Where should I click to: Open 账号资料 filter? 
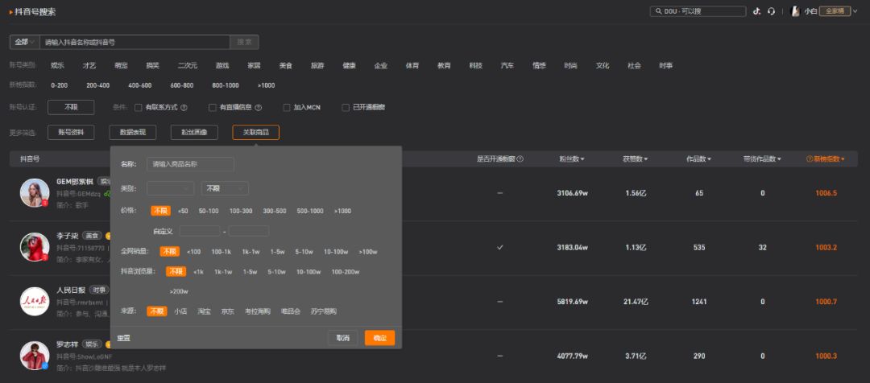pyautogui.click(x=71, y=133)
